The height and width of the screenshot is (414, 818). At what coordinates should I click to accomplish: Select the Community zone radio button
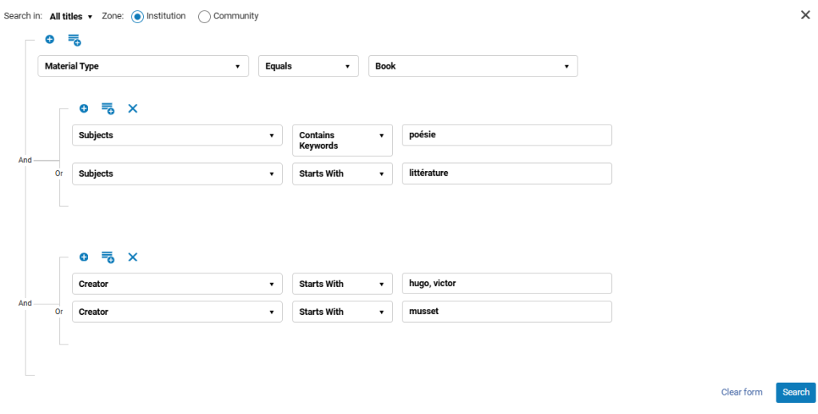pos(204,17)
